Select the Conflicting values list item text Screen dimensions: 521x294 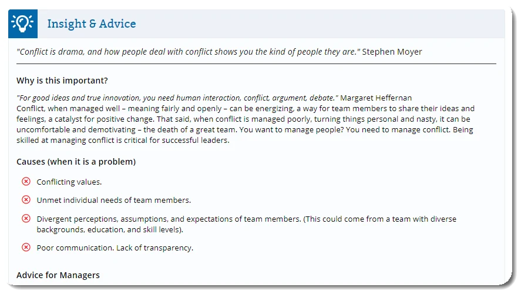[x=69, y=182]
